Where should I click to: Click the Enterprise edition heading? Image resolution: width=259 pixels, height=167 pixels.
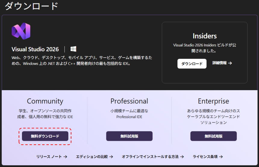tap(213, 101)
